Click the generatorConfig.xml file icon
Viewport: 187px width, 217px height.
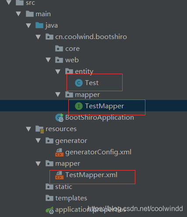[x=59, y=152]
